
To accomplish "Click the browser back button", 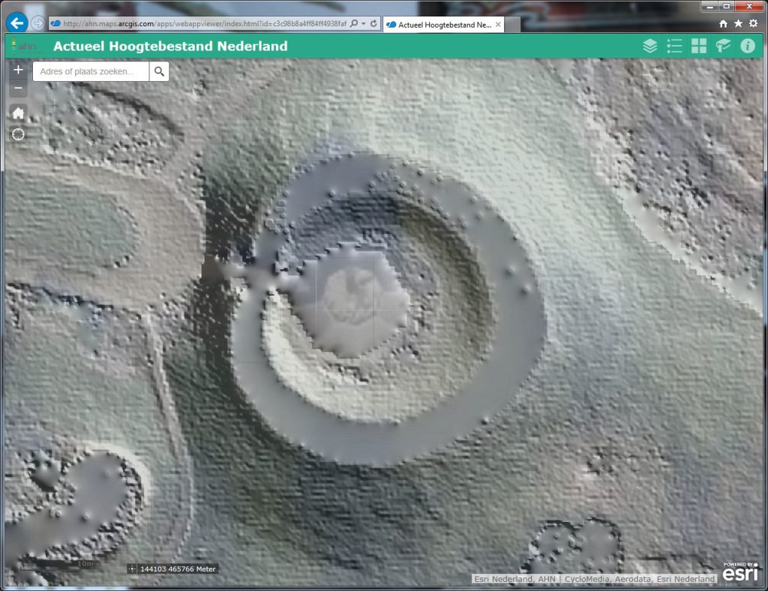I will (16, 22).
